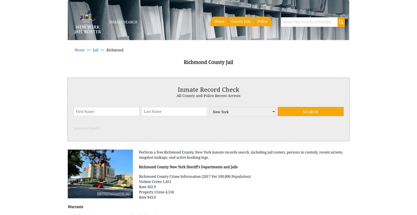
Task: Click the Rate 943.0 line
Action: (x=147, y=197)
